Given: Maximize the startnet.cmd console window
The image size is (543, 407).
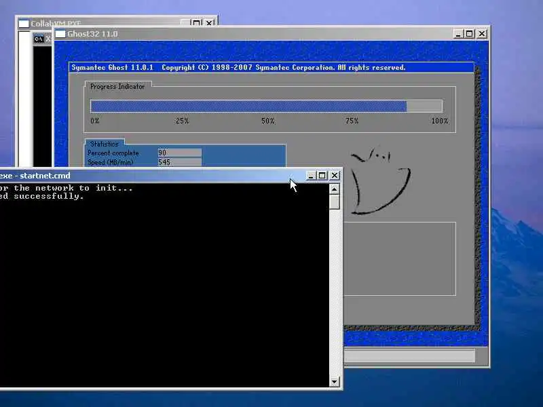Looking at the screenshot, I should (322, 176).
